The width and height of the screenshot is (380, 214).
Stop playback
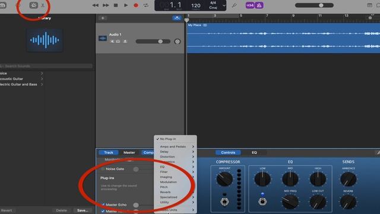pos(116,5)
